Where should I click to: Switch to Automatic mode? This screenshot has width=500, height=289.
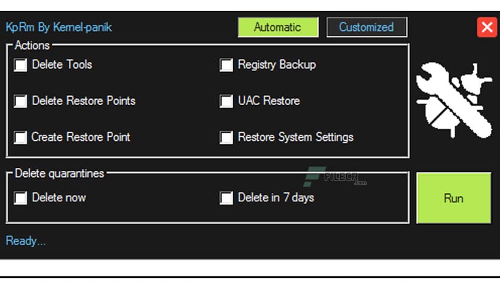[277, 27]
